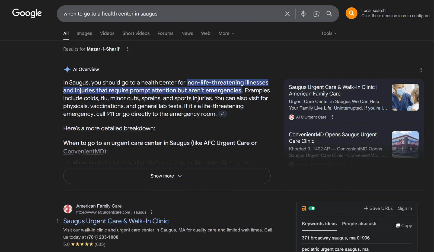Image resolution: width=434 pixels, height=252 pixels.
Task: Open the orange Local search extension icon
Action: coord(351,13)
